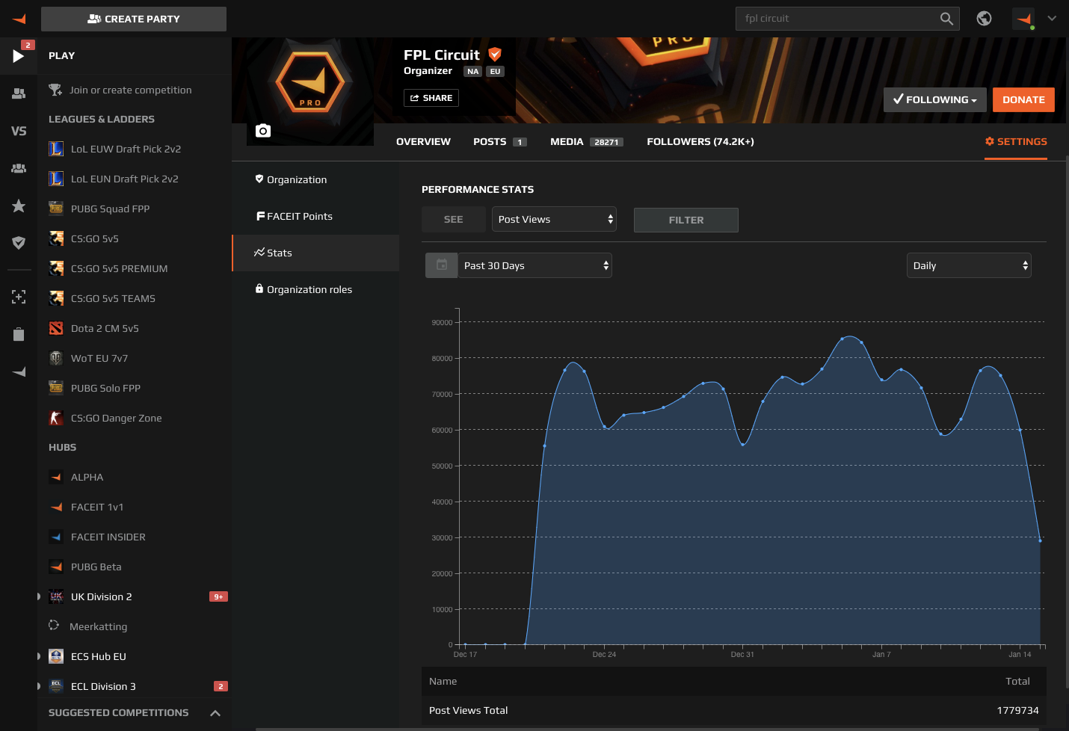Viewport: 1069px width, 731px height.
Task: Click the camera icon to change avatar
Action: click(263, 131)
